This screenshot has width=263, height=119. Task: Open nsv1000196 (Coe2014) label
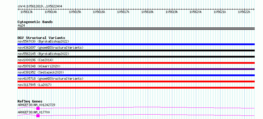click(35, 60)
